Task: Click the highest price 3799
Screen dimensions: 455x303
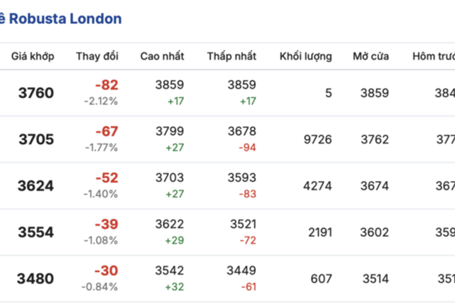Action: pos(169,131)
